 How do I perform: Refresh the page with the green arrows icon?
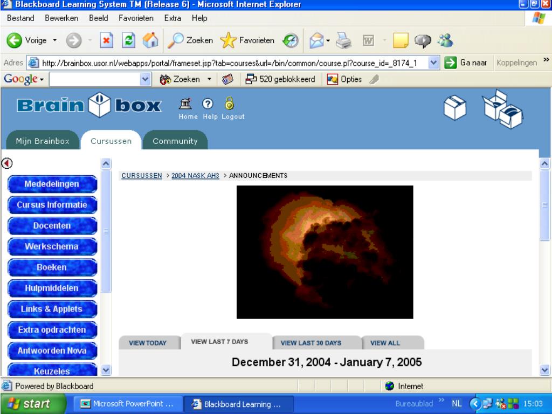[x=128, y=40]
